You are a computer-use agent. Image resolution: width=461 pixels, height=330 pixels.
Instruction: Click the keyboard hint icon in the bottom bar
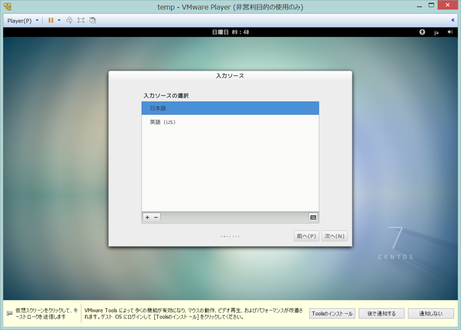tap(10, 313)
